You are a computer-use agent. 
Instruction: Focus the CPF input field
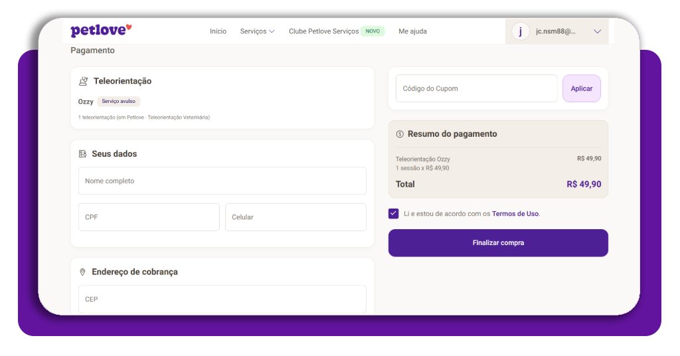[149, 217]
